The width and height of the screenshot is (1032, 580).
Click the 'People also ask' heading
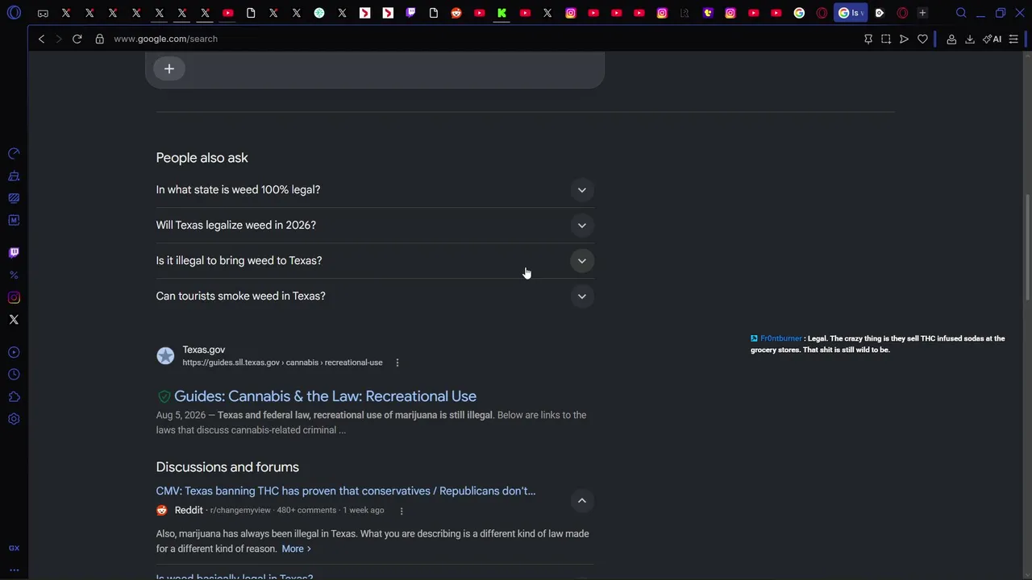[202, 158]
